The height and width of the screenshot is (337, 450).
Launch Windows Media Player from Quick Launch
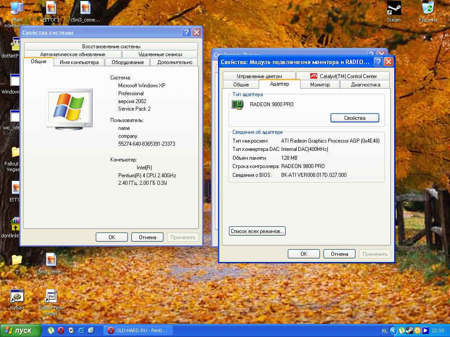coord(71,330)
